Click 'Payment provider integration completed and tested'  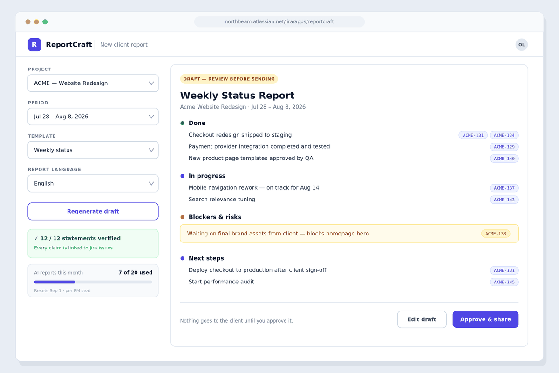point(259,146)
